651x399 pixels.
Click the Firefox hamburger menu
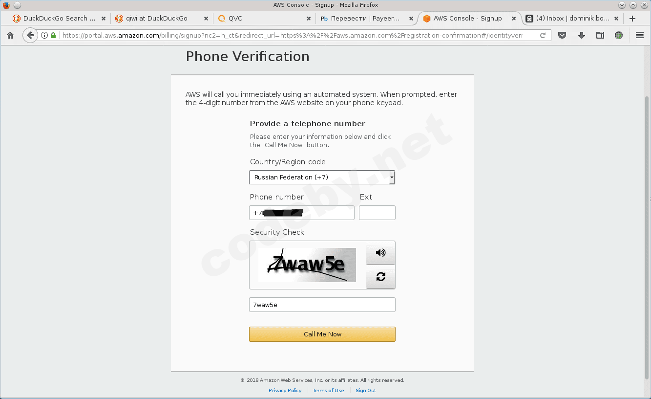coord(639,35)
